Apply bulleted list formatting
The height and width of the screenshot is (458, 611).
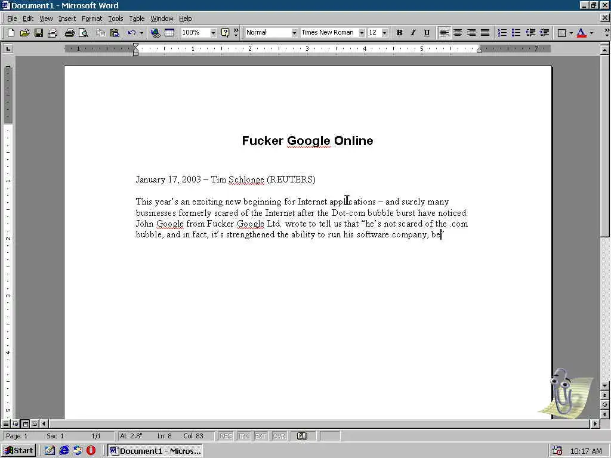[x=516, y=33]
